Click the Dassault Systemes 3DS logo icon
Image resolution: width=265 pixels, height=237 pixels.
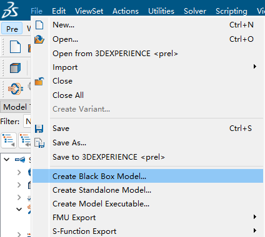coord(10,10)
